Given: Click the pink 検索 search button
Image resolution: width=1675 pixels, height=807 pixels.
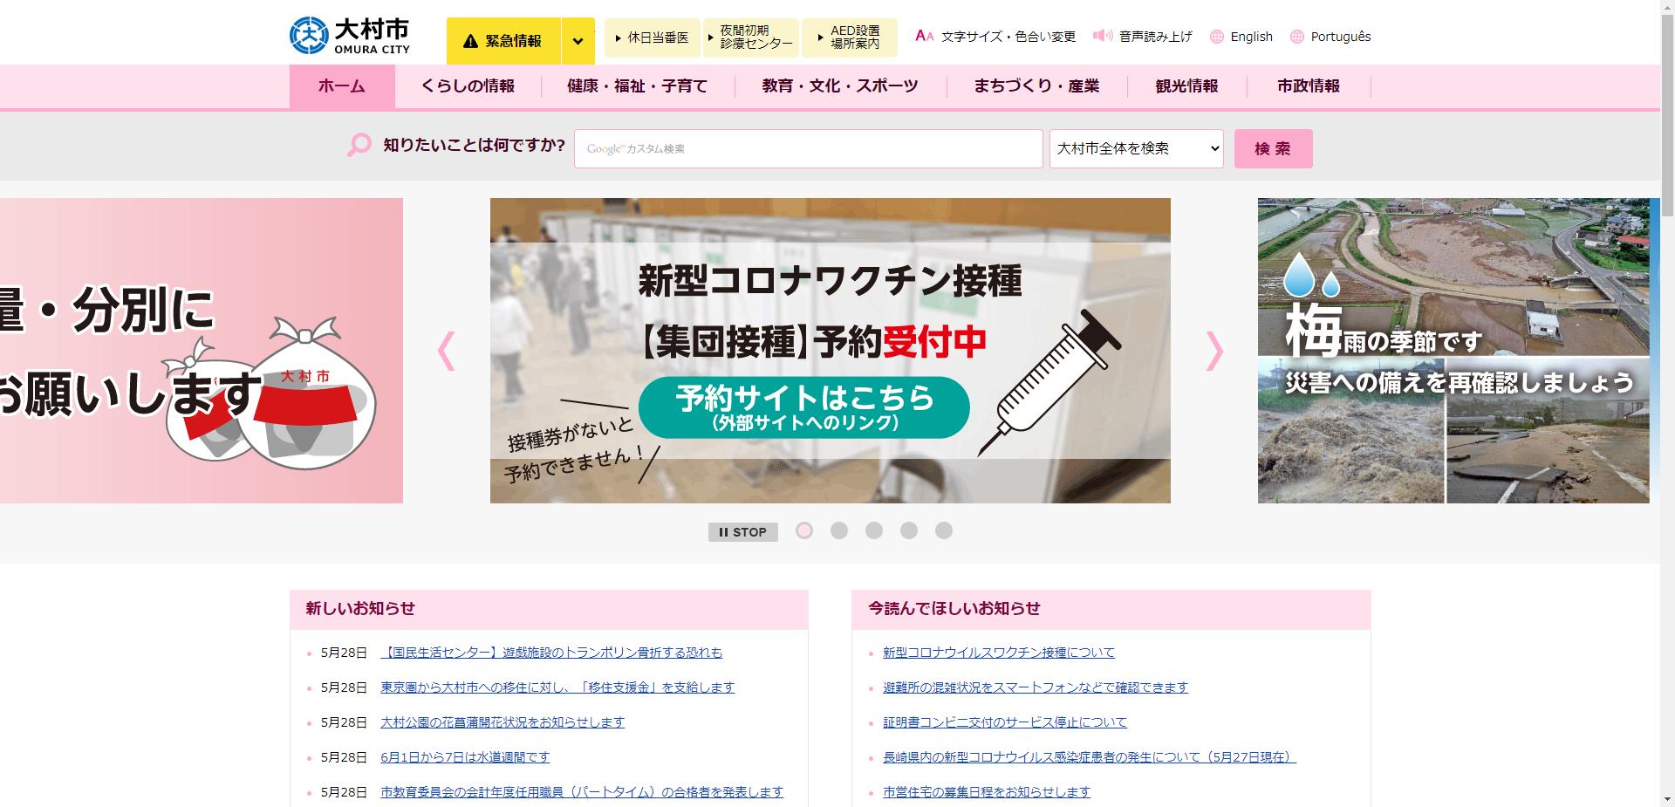Looking at the screenshot, I should [x=1273, y=148].
